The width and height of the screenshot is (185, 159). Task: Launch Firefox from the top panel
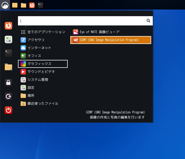(32, 5)
